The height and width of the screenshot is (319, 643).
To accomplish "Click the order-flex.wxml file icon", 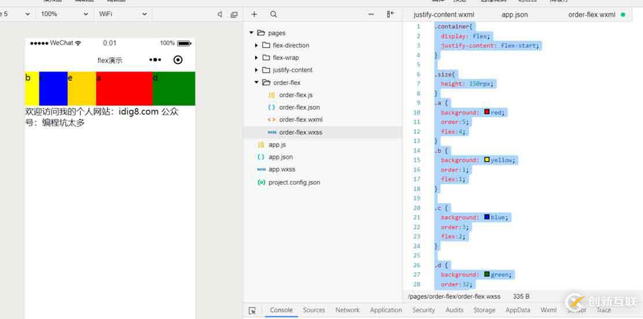I will 271,120.
